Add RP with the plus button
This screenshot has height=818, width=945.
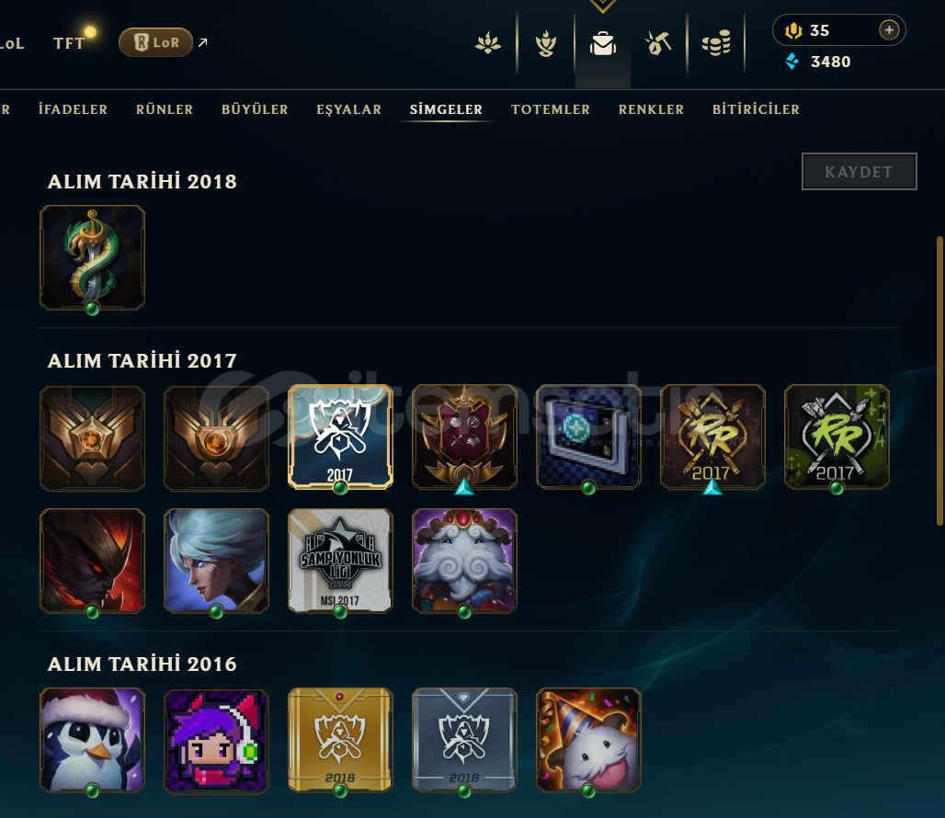889,29
